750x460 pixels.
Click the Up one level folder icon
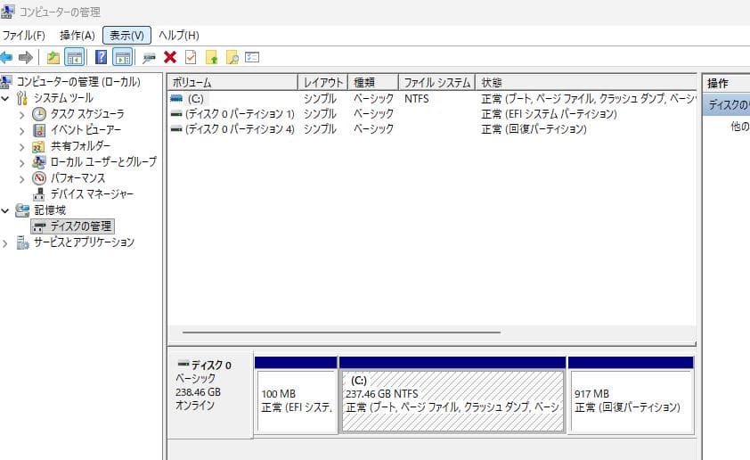tap(53, 58)
